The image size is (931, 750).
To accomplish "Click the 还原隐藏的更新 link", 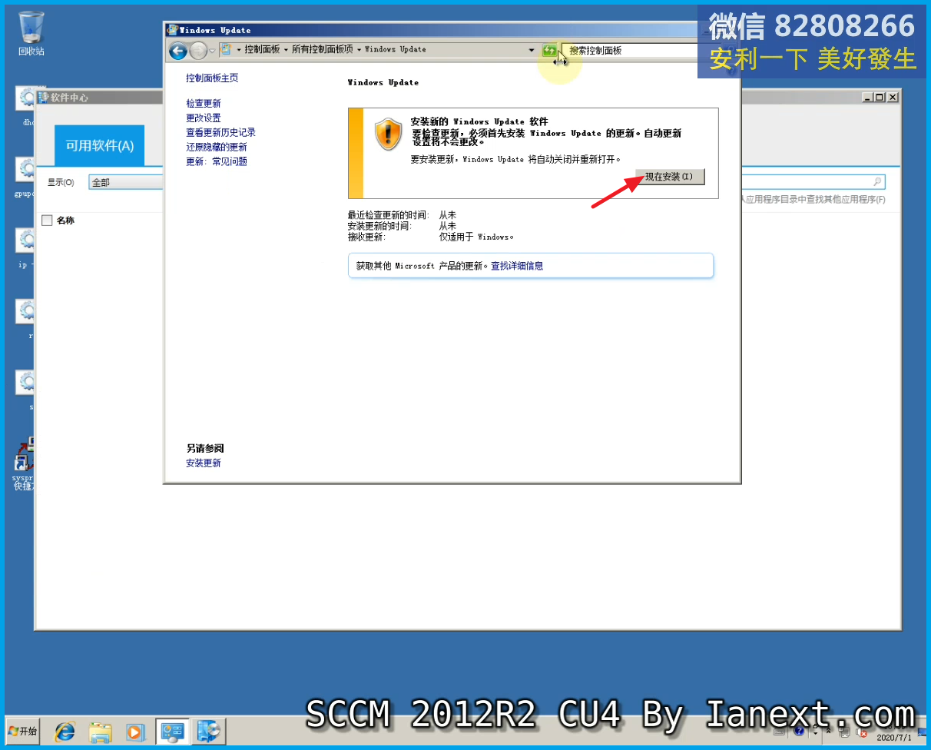I will point(217,148).
